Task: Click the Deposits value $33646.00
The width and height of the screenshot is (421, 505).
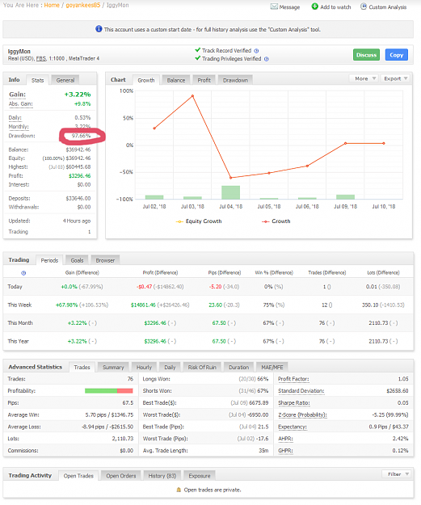Action: coord(78,199)
